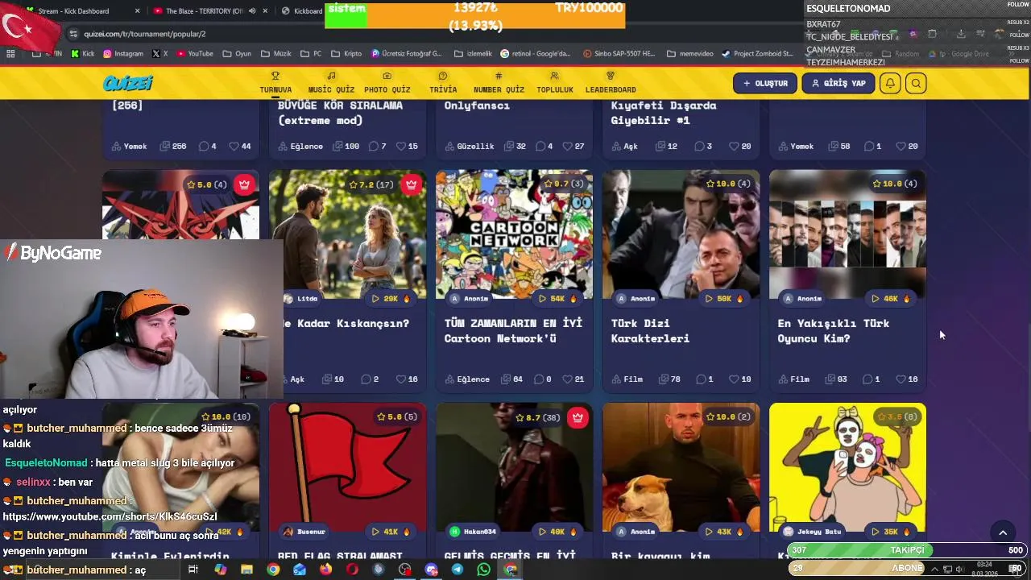Open File Explorer from the taskbar
This screenshot has width=1031, height=580.
(x=246, y=570)
